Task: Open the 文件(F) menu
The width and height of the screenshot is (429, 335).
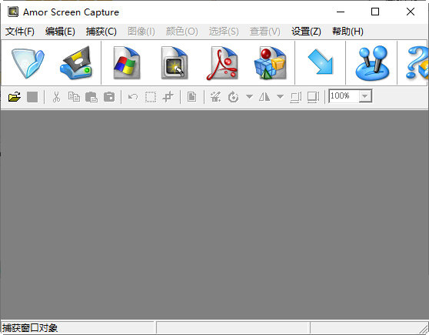Action: (20, 32)
